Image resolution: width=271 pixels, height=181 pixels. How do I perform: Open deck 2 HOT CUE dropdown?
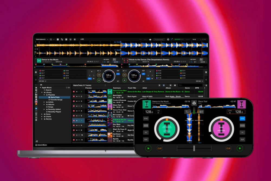199,81
